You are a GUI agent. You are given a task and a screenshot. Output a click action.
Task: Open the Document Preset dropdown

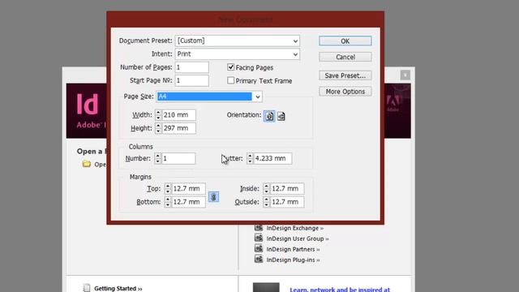238,41
